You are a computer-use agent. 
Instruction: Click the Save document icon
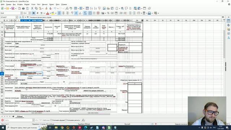pos(13,8)
